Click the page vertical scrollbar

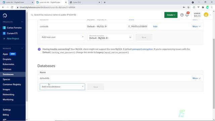click(214, 73)
